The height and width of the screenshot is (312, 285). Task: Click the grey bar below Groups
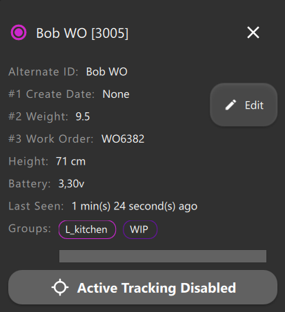pos(163,256)
